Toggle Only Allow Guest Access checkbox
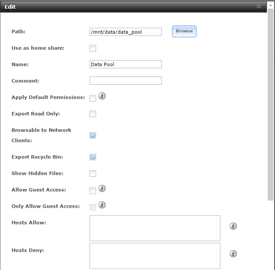The height and width of the screenshot is (270, 275). point(93,207)
